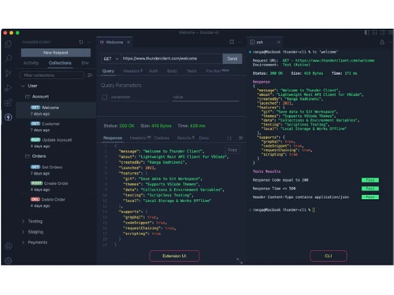Image resolution: width=394 pixels, height=295 pixels.
Task: Switch to the Collections tab
Action: pyautogui.click(x=60, y=63)
